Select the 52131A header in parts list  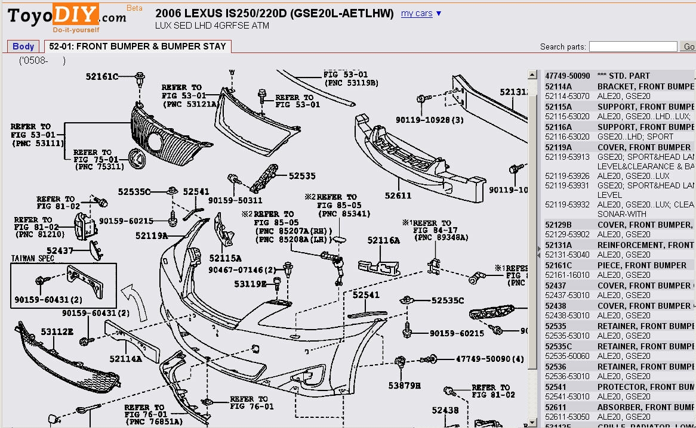tap(558, 245)
